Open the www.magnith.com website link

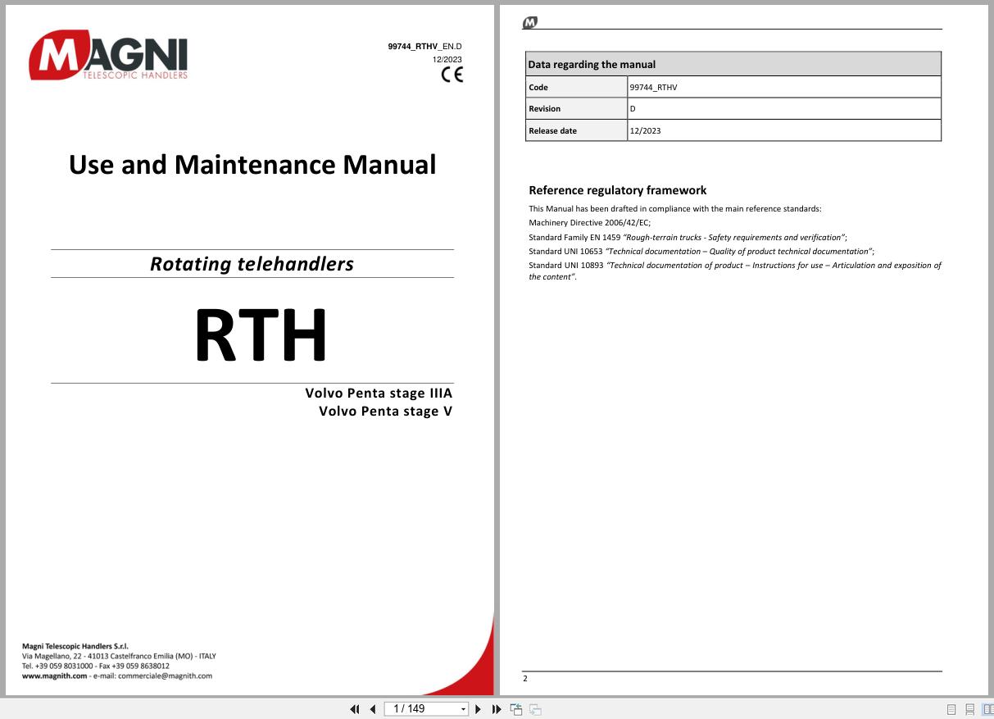[x=54, y=676]
